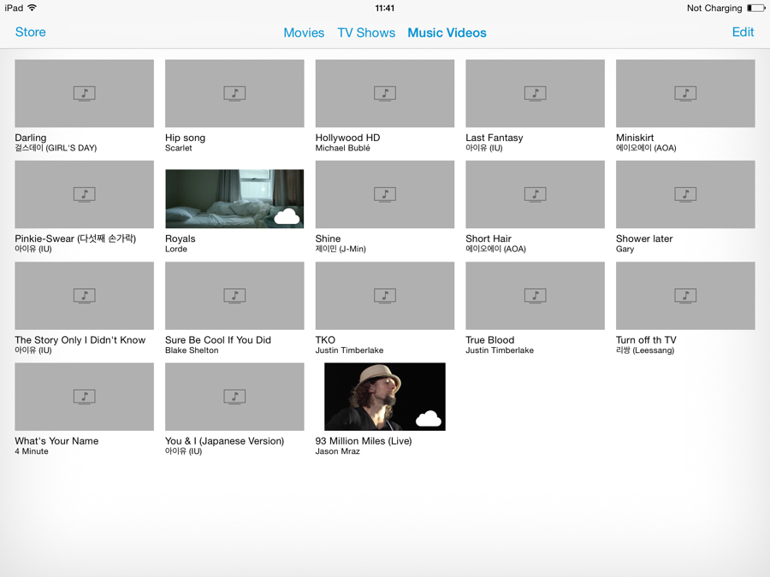Open the Hip song placeholder thumbnail
Viewport: 770px width, 577px height.
[x=234, y=93]
